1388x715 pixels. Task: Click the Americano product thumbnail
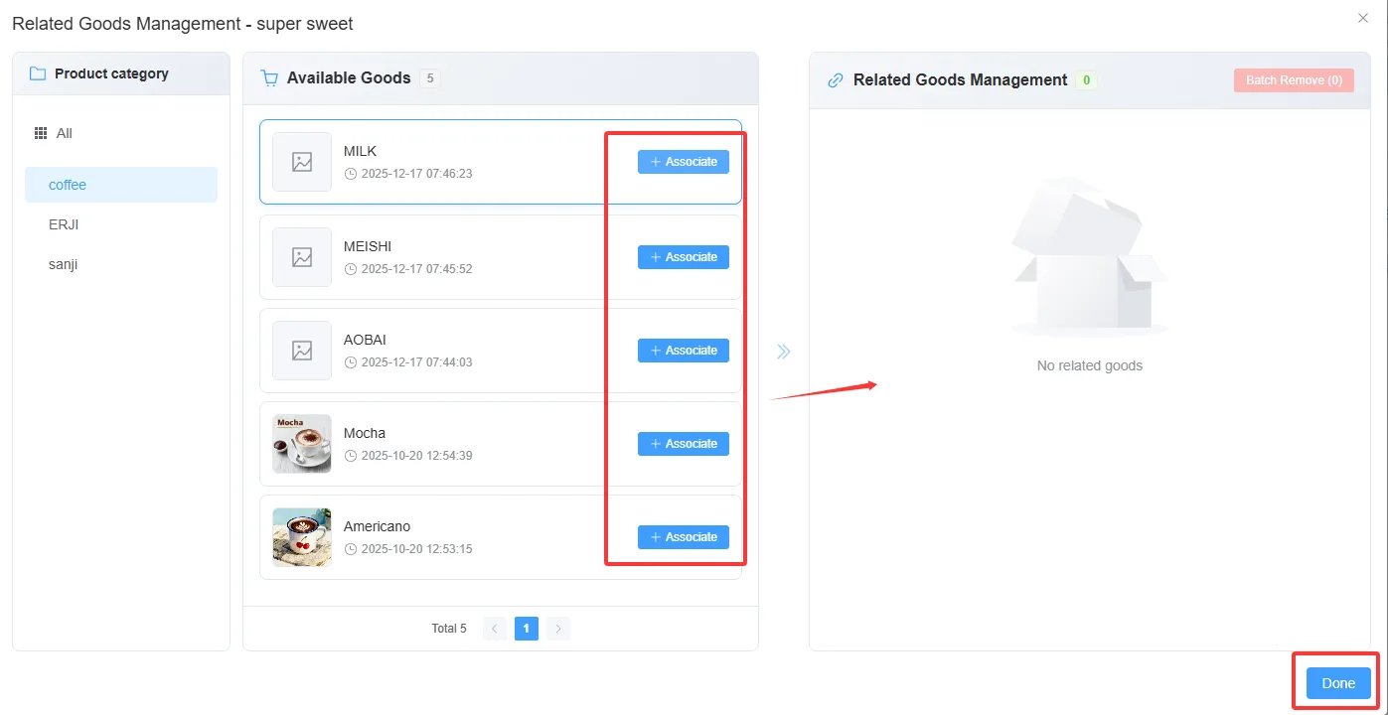[x=302, y=537]
